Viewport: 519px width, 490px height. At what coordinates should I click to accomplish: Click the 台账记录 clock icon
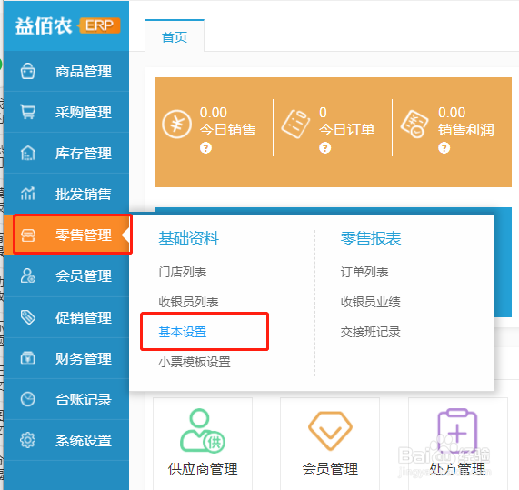click(28, 399)
